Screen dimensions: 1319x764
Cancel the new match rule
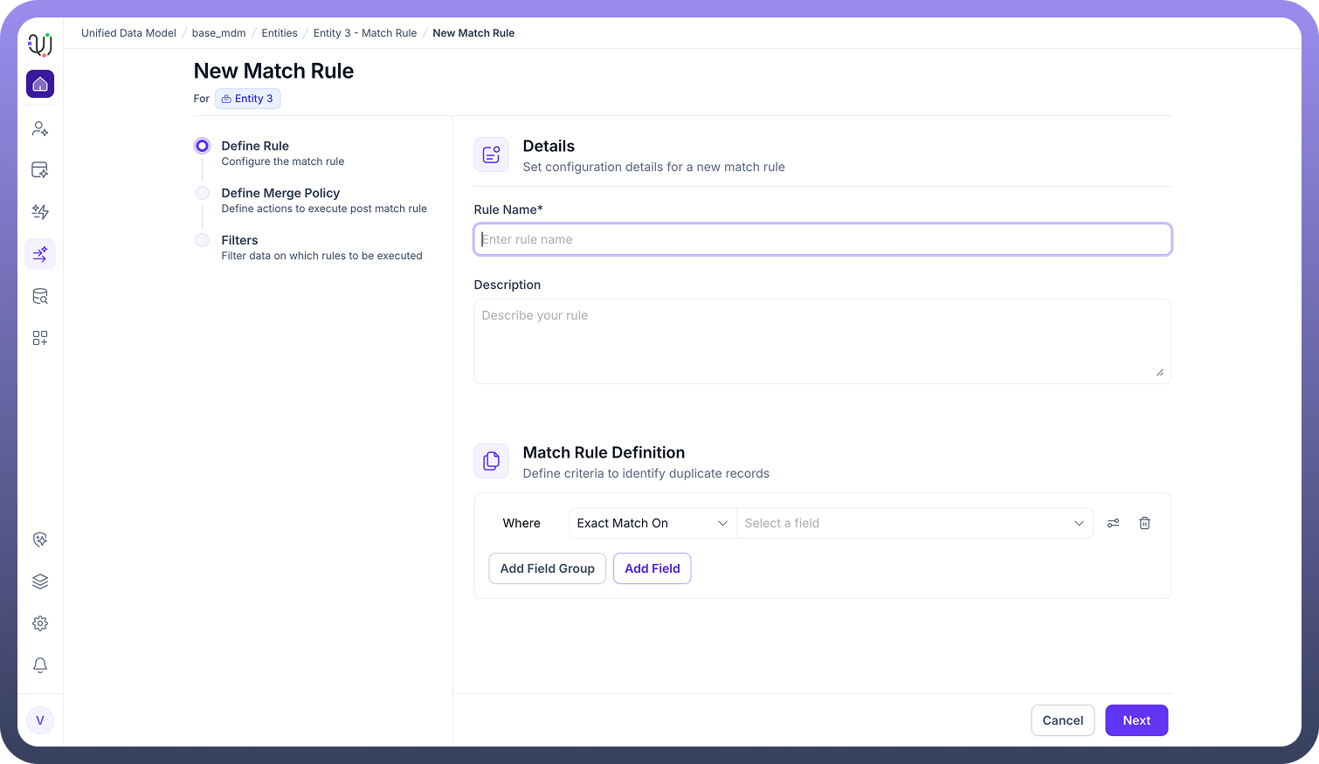click(x=1063, y=720)
